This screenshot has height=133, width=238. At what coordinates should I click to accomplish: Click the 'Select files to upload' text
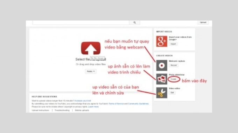pyautogui.click(x=91, y=59)
